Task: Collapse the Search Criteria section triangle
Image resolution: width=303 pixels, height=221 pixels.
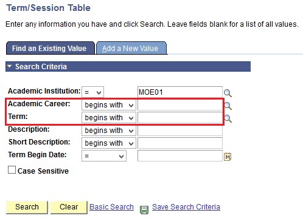Action: pos(10,66)
